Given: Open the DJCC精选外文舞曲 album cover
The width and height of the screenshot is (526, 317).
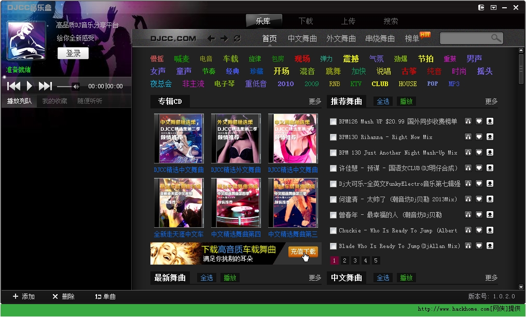Looking at the screenshot, I should (x=236, y=139).
